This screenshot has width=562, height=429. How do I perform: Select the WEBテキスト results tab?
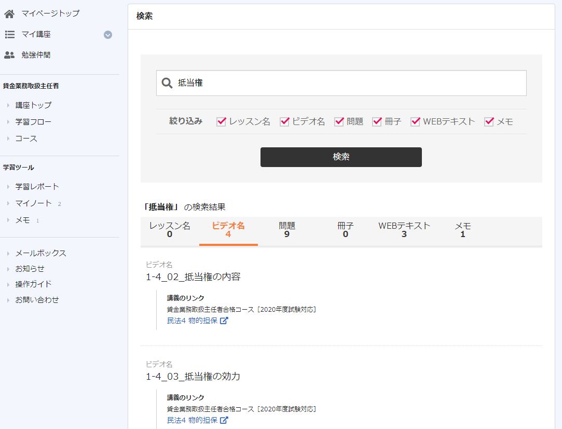(x=404, y=230)
